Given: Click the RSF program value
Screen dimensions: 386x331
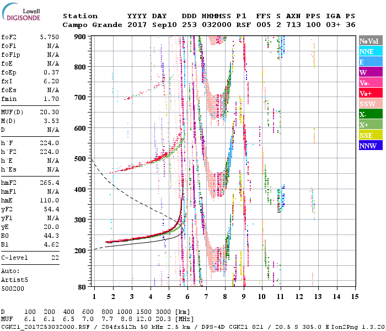Looking at the screenshot, I should [244, 25].
